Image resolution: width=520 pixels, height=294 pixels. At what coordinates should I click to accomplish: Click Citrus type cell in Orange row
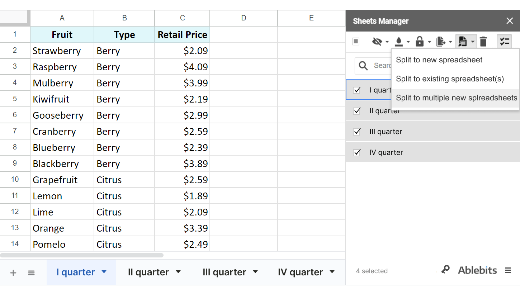click(124, 228)
